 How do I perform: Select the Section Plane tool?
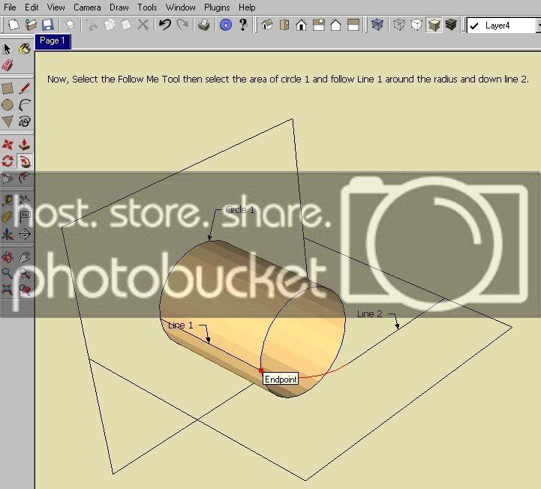pos(24,234)
